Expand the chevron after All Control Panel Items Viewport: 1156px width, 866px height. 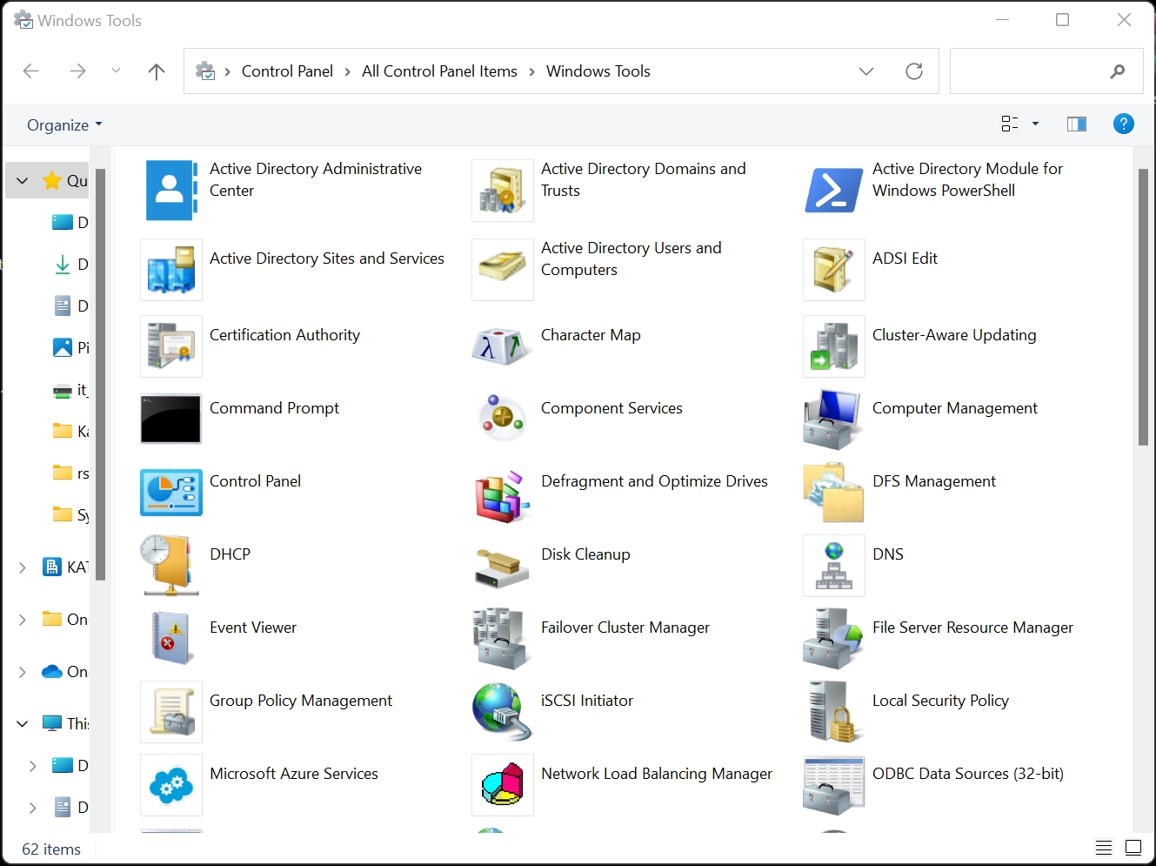[x=531, y=71]
